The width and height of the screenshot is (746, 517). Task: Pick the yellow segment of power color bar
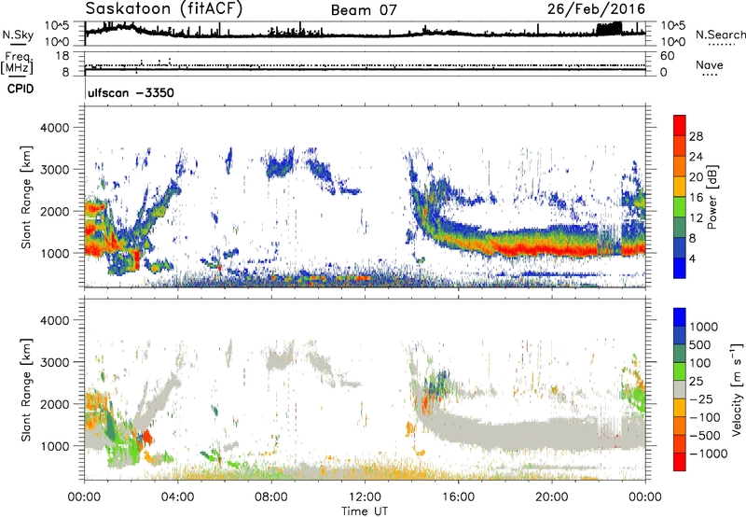tap(680, 187)
